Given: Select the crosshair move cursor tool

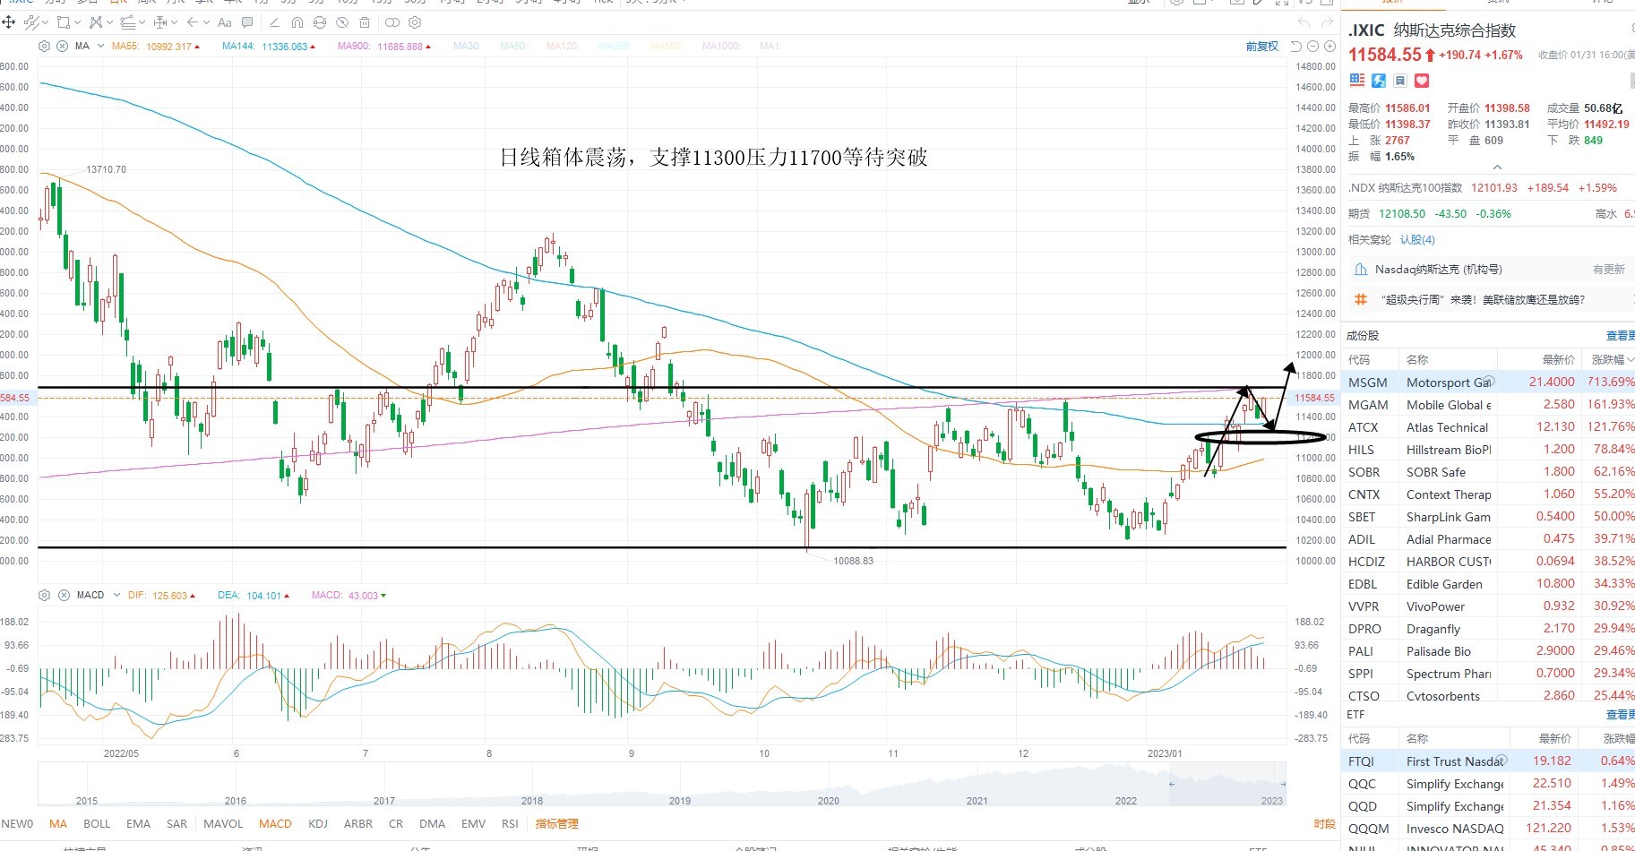Looking at the screenshot, I should point(9,22).
